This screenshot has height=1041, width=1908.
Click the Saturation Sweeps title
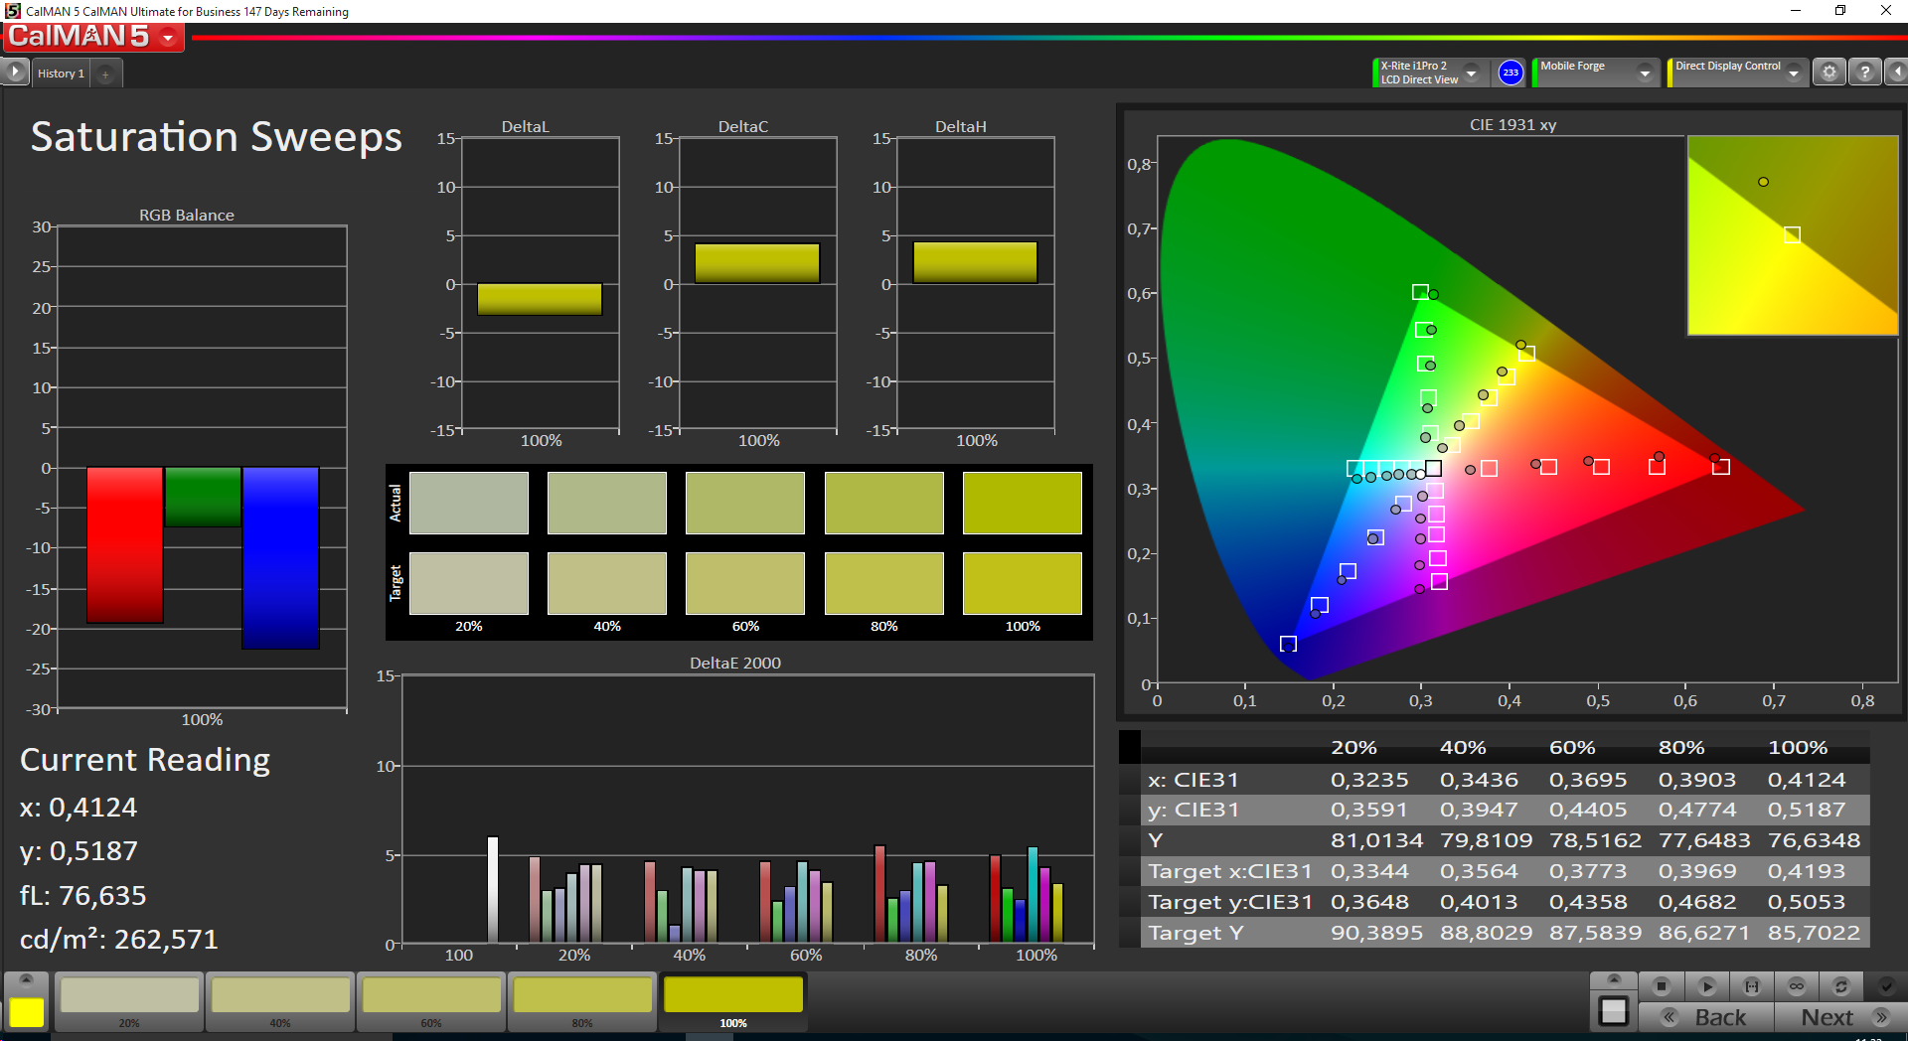[216, 137]
